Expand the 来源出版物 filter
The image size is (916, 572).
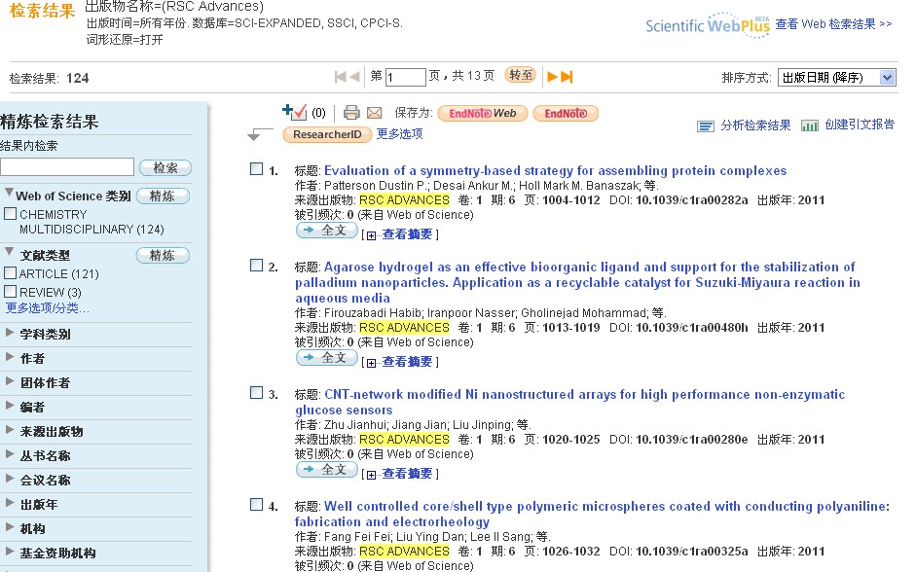coord(10,430)
